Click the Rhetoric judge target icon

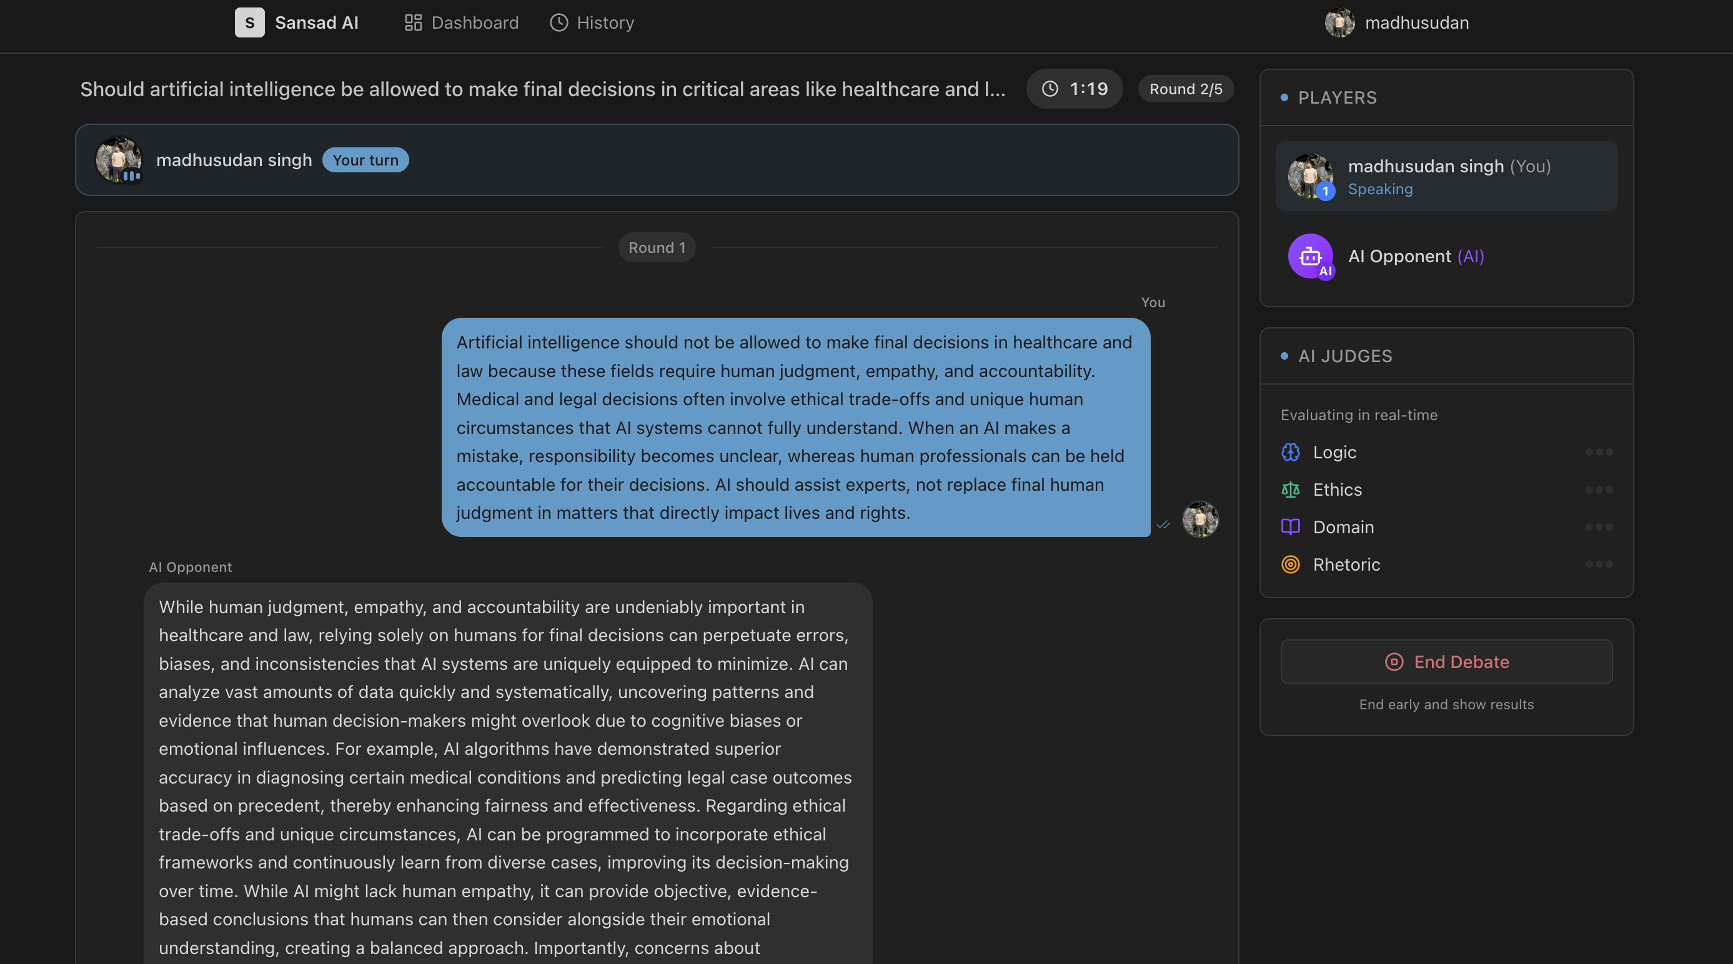(1290, 564)
